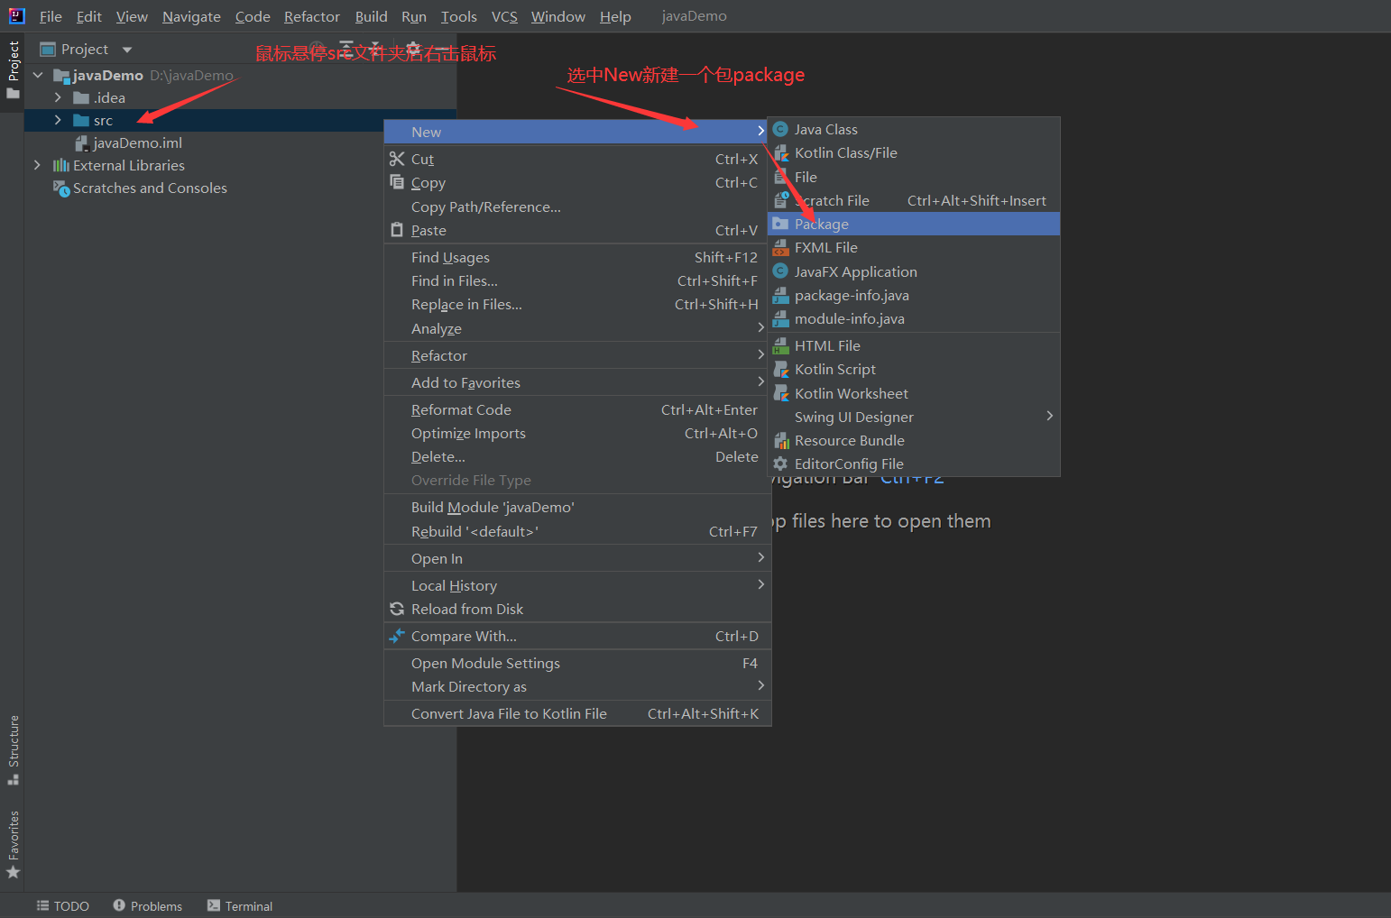The width and height of the screenshot is (1391, 918).
Task: Click the FXML File icon
Action: point(781,247)
